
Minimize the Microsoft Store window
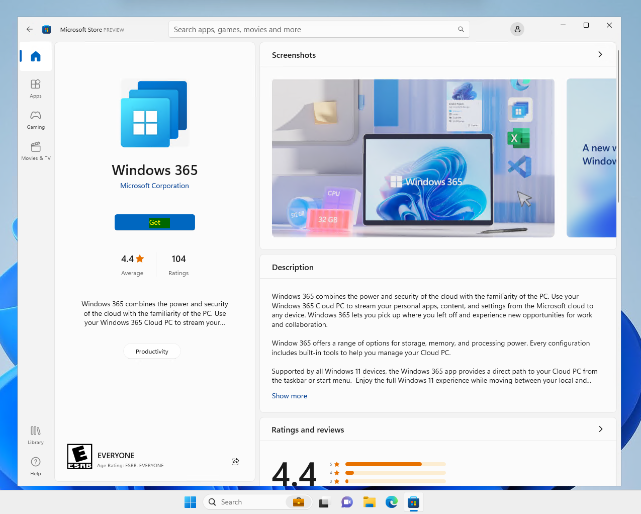[563, 25]
